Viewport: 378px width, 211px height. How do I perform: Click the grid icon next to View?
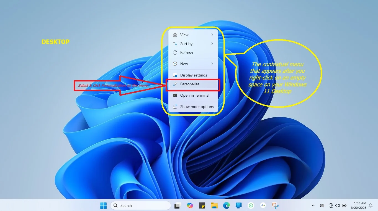click(175, 35)
